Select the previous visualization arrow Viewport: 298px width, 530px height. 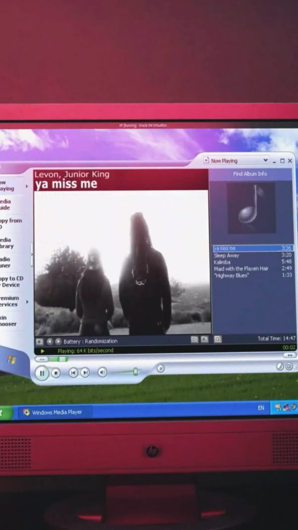coord(50,342)
